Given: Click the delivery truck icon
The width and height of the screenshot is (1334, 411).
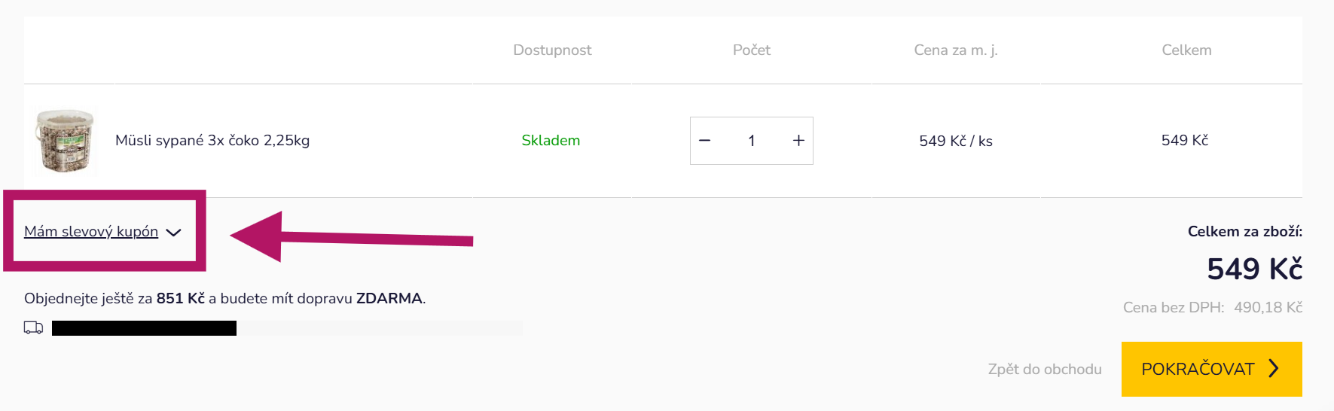Looking at the screenshot, I should tap(33, 328).
